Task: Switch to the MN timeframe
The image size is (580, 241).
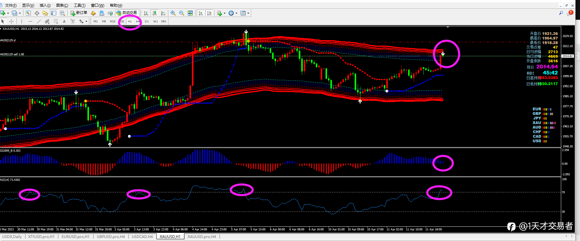Action: click(164, 21)
